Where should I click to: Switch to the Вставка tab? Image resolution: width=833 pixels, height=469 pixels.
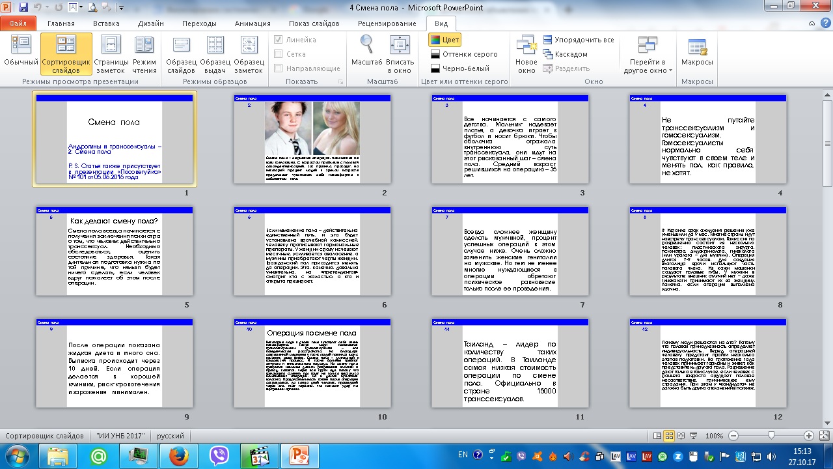coord(106,23)
